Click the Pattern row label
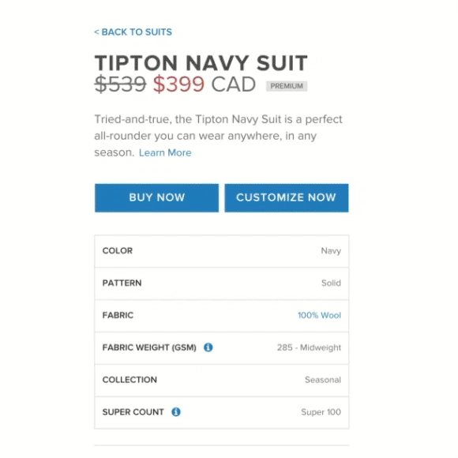This screenshot has width=458, height=458. tap(122, 283)
